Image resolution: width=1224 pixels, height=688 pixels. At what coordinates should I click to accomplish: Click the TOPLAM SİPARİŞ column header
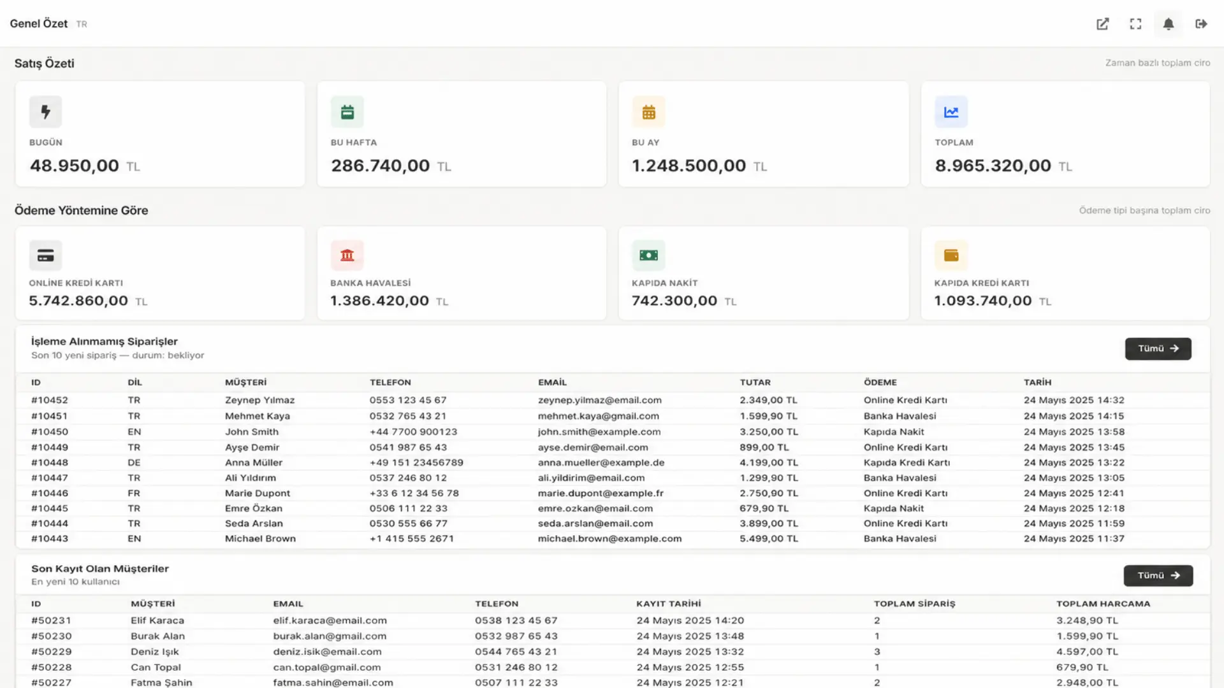click(x=914, y=603)
